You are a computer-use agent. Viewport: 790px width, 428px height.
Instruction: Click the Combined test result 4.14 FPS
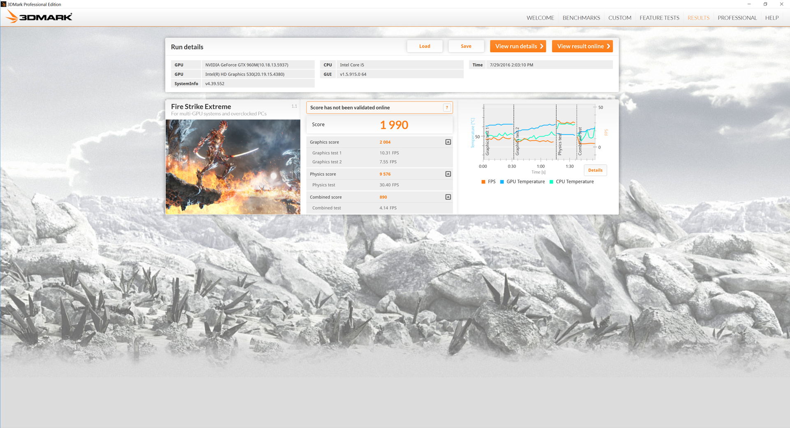388,208
